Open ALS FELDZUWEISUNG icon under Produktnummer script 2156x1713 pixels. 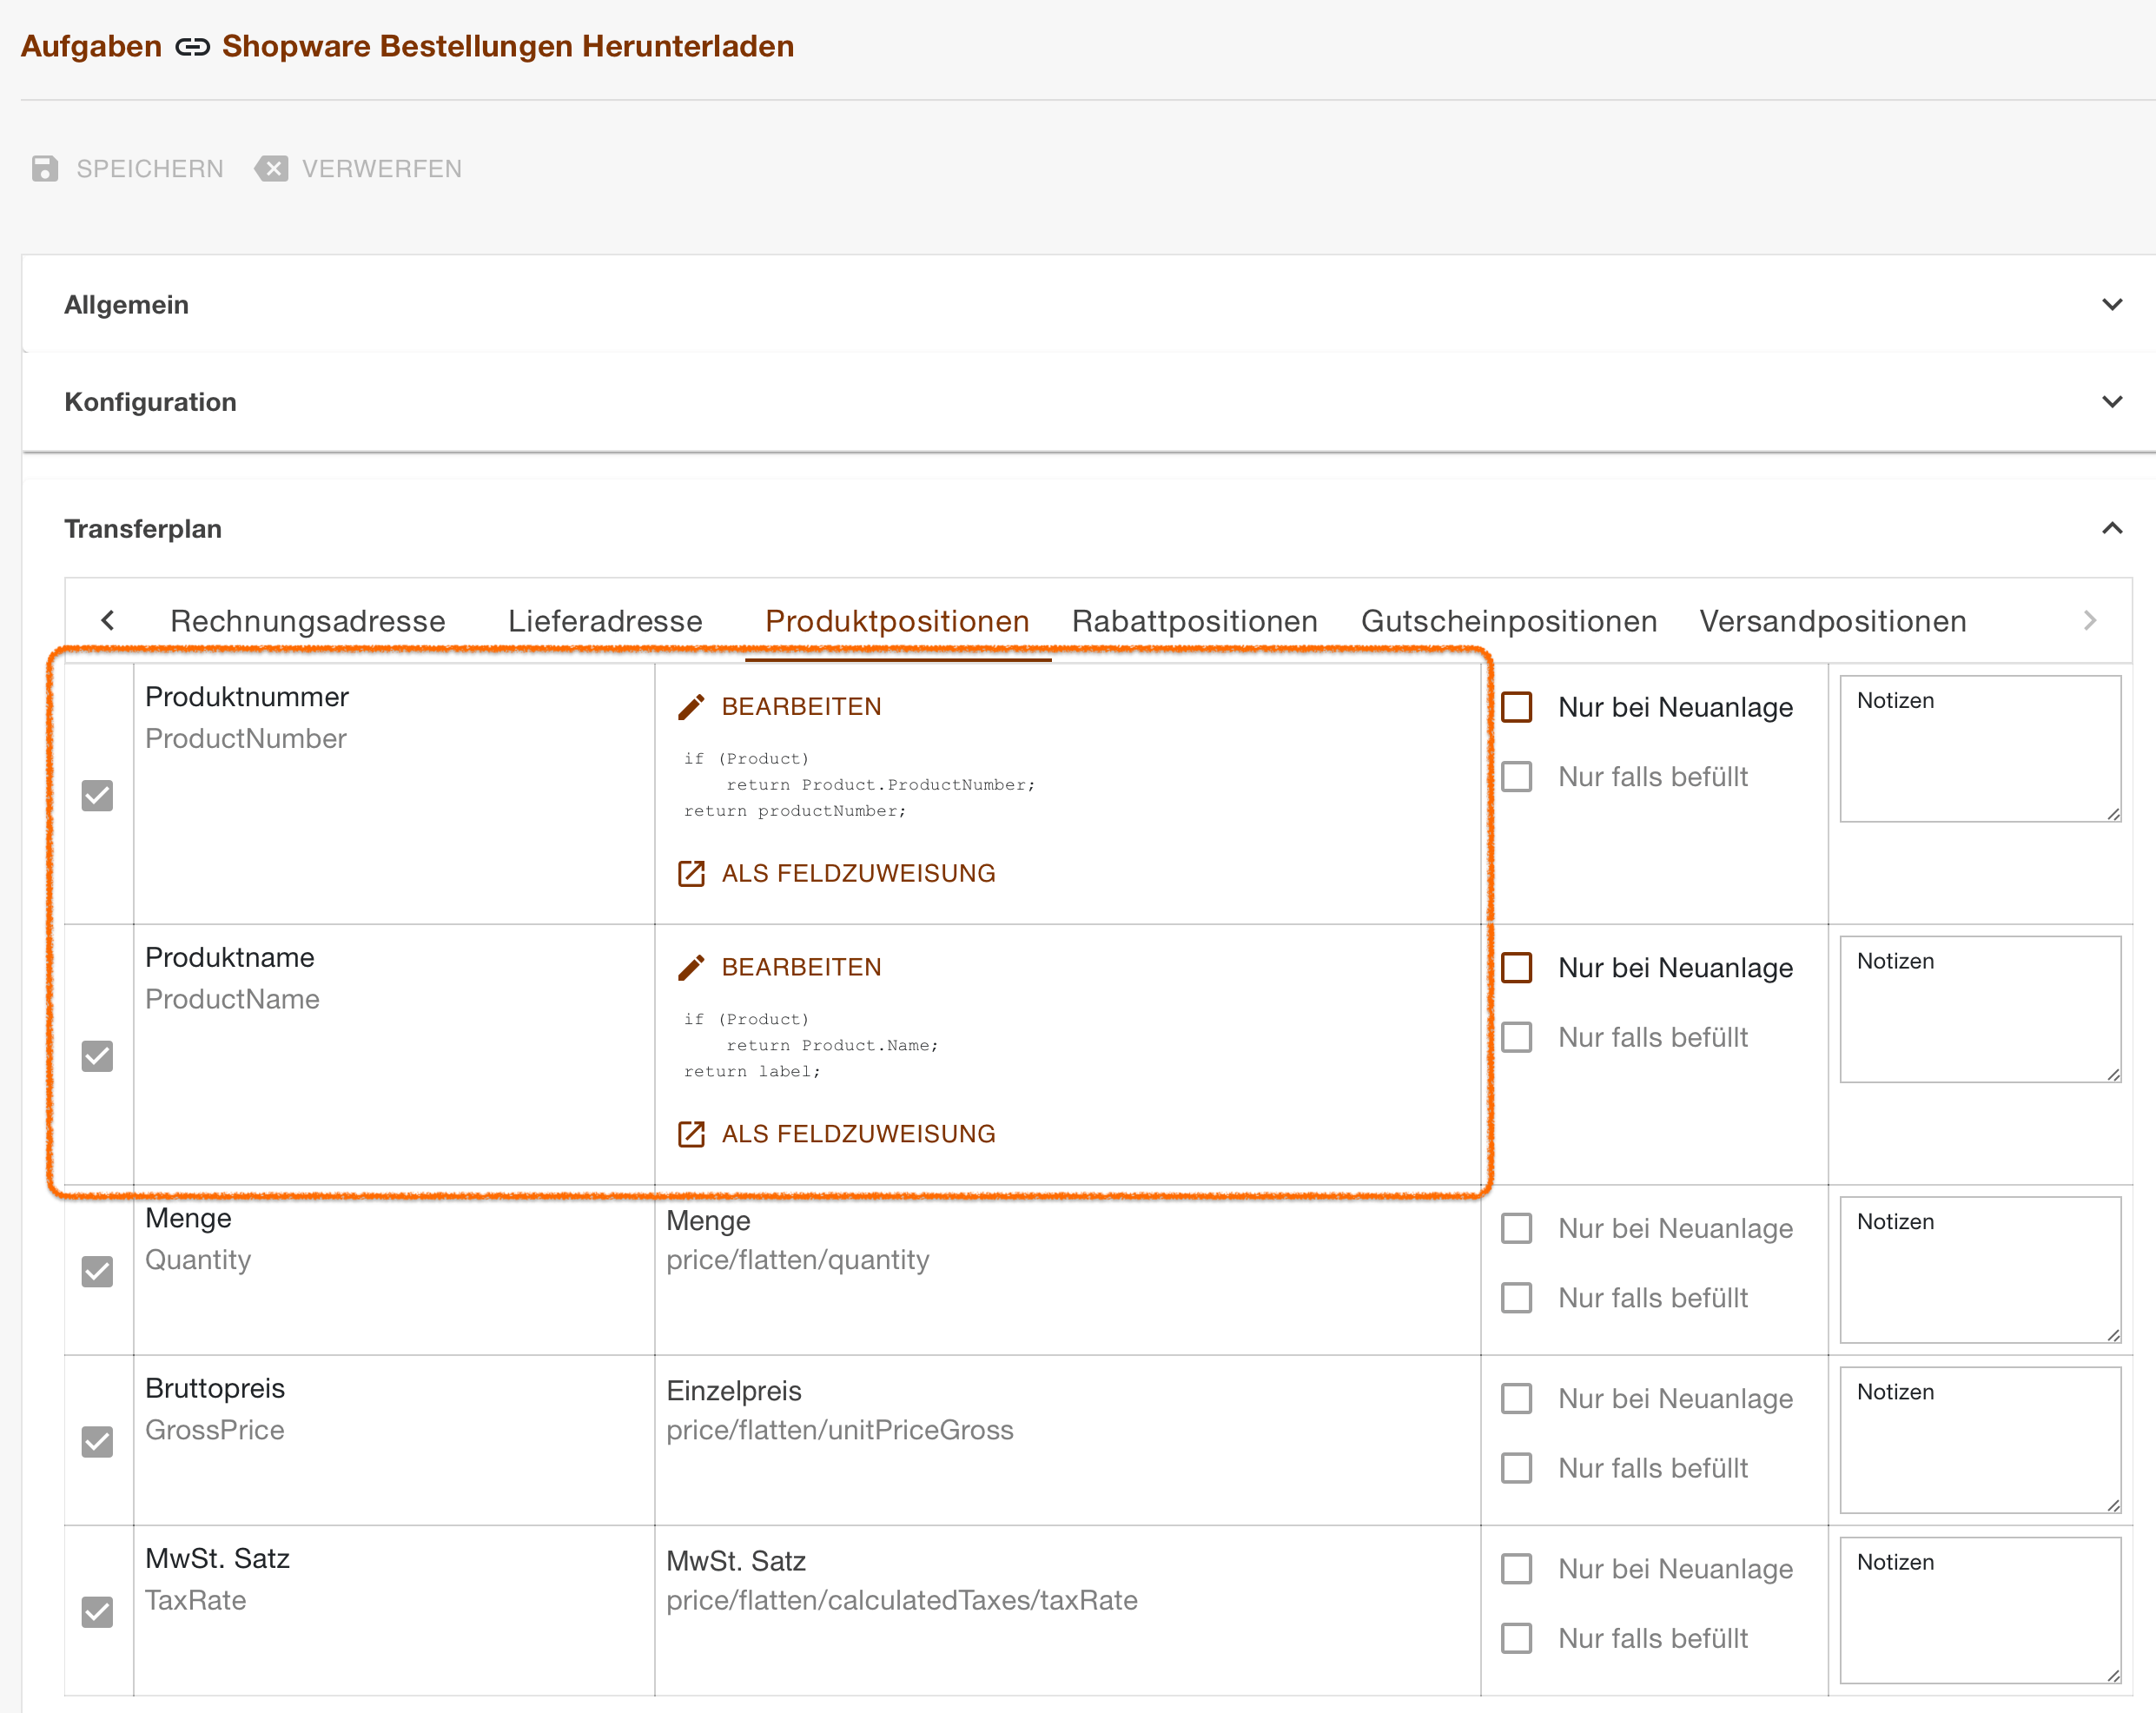coord(692,872)
